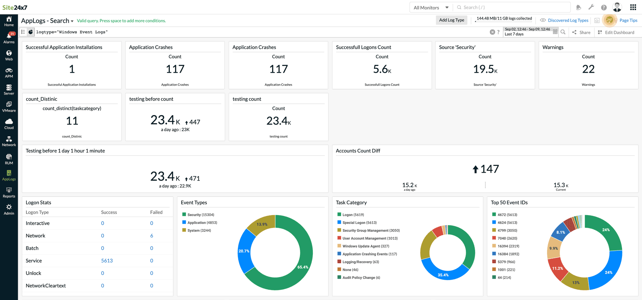Viewport: 642px width, 300px height.
Task: Click the announcements megaphone icon
Action: 579,7
